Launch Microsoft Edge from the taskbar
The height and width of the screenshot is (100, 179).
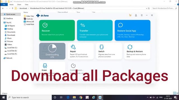point(68,97)
